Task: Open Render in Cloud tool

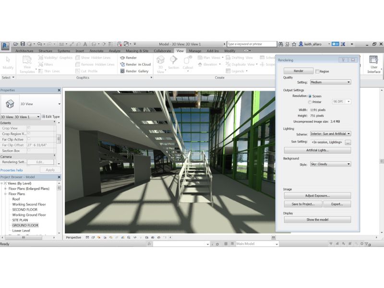Action: point(122,64)
